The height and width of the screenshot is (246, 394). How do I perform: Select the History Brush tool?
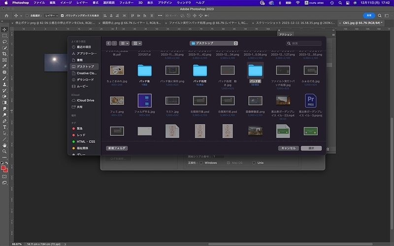tap(4, 91)
